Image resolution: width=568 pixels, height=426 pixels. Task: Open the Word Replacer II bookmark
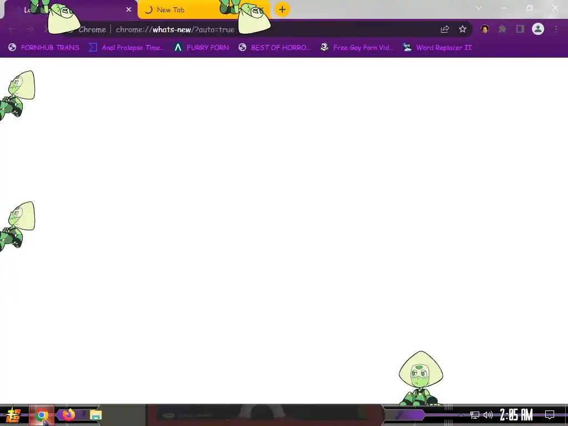point(437,48)
